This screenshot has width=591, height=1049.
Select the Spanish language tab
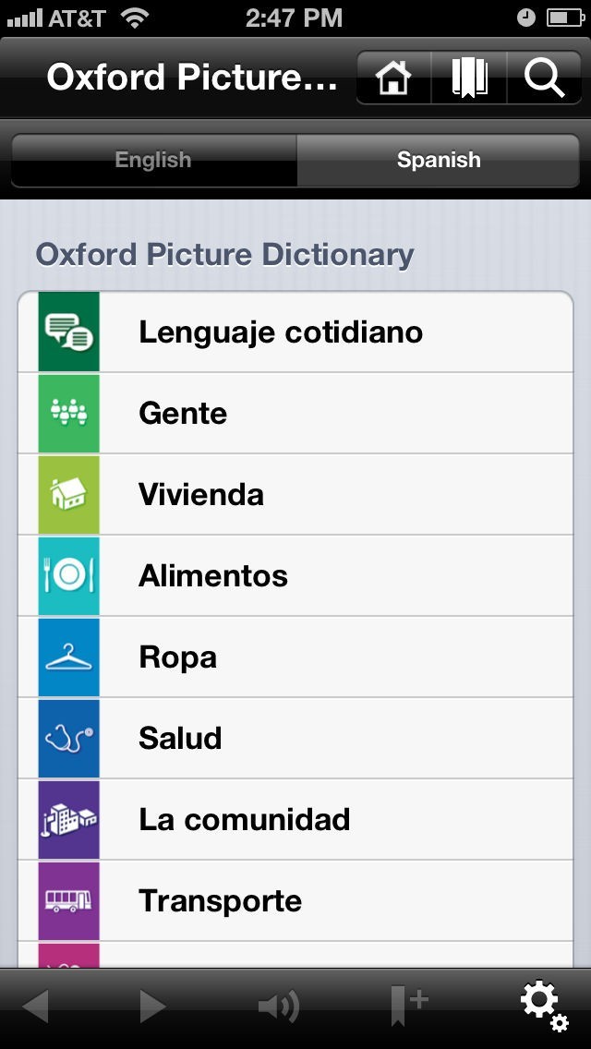point(439,160)
